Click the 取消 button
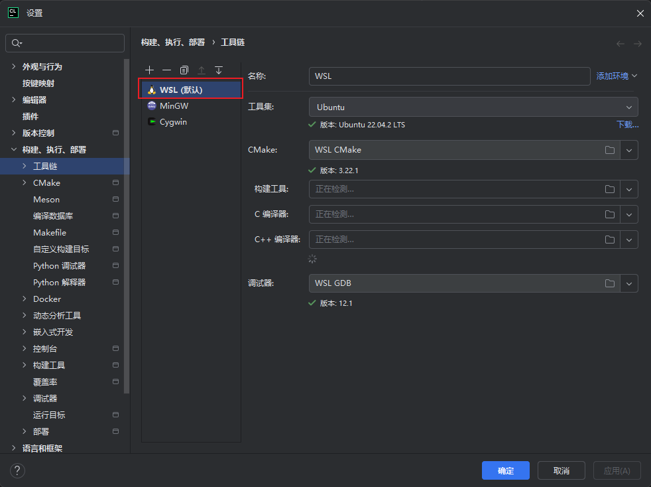The width and height of the screenshot is (651, 487). pos(561,470)
